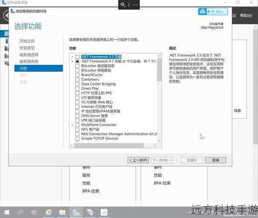Screen dimensions: 258x218
Task: Expand the .NET Framework 3.5 node
Action: click(72, 57)
